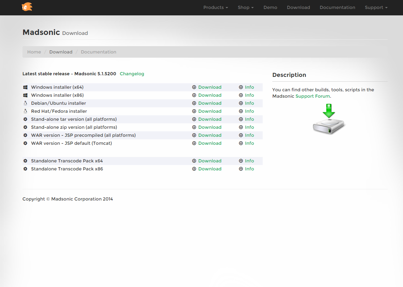Click penguin icon beside Debian/Ubuntu installer
Viewport: 403px width, 287px height.
coord(25,103)
